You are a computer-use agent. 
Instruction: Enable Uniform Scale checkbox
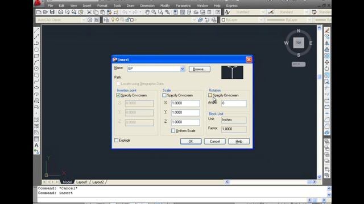pos(173,131)
